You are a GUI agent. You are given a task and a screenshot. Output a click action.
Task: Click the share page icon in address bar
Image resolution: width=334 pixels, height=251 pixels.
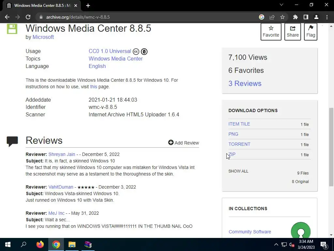click(x=272, y=17)
